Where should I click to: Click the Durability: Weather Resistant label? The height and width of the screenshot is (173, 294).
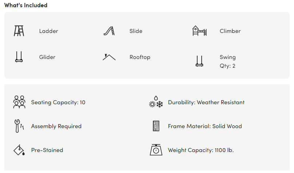pyautogui.click(x=206, y=102)
